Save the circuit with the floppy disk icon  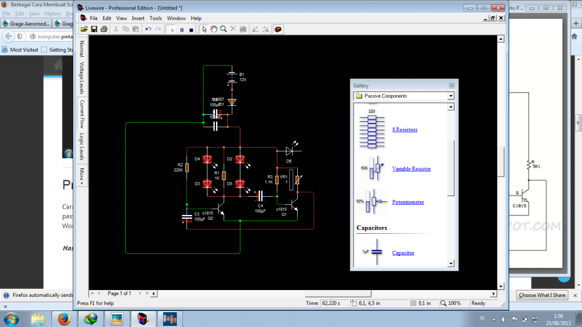point(94,29)
